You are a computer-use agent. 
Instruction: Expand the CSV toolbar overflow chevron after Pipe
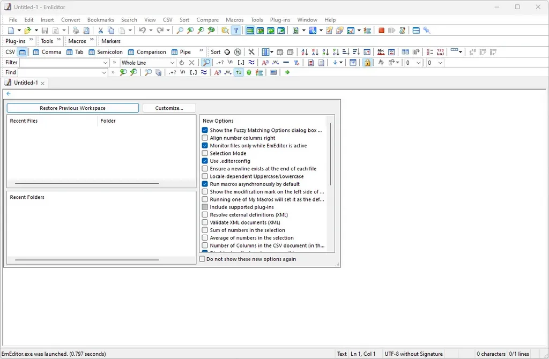coord(201,50)
